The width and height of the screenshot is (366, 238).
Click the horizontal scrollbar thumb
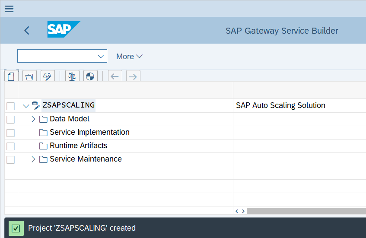click(x=306, y=211)
